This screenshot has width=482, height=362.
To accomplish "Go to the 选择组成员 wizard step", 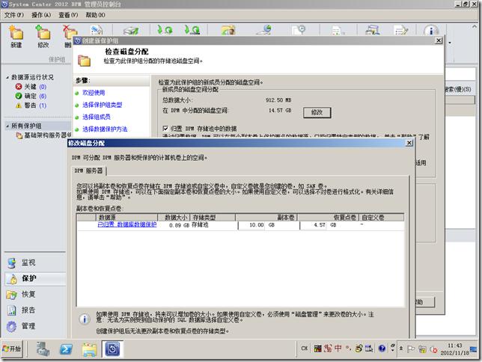I will 97,117.
